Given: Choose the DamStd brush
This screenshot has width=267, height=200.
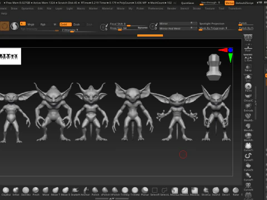Looking at the screenshot, I should [x=26, y=192].
